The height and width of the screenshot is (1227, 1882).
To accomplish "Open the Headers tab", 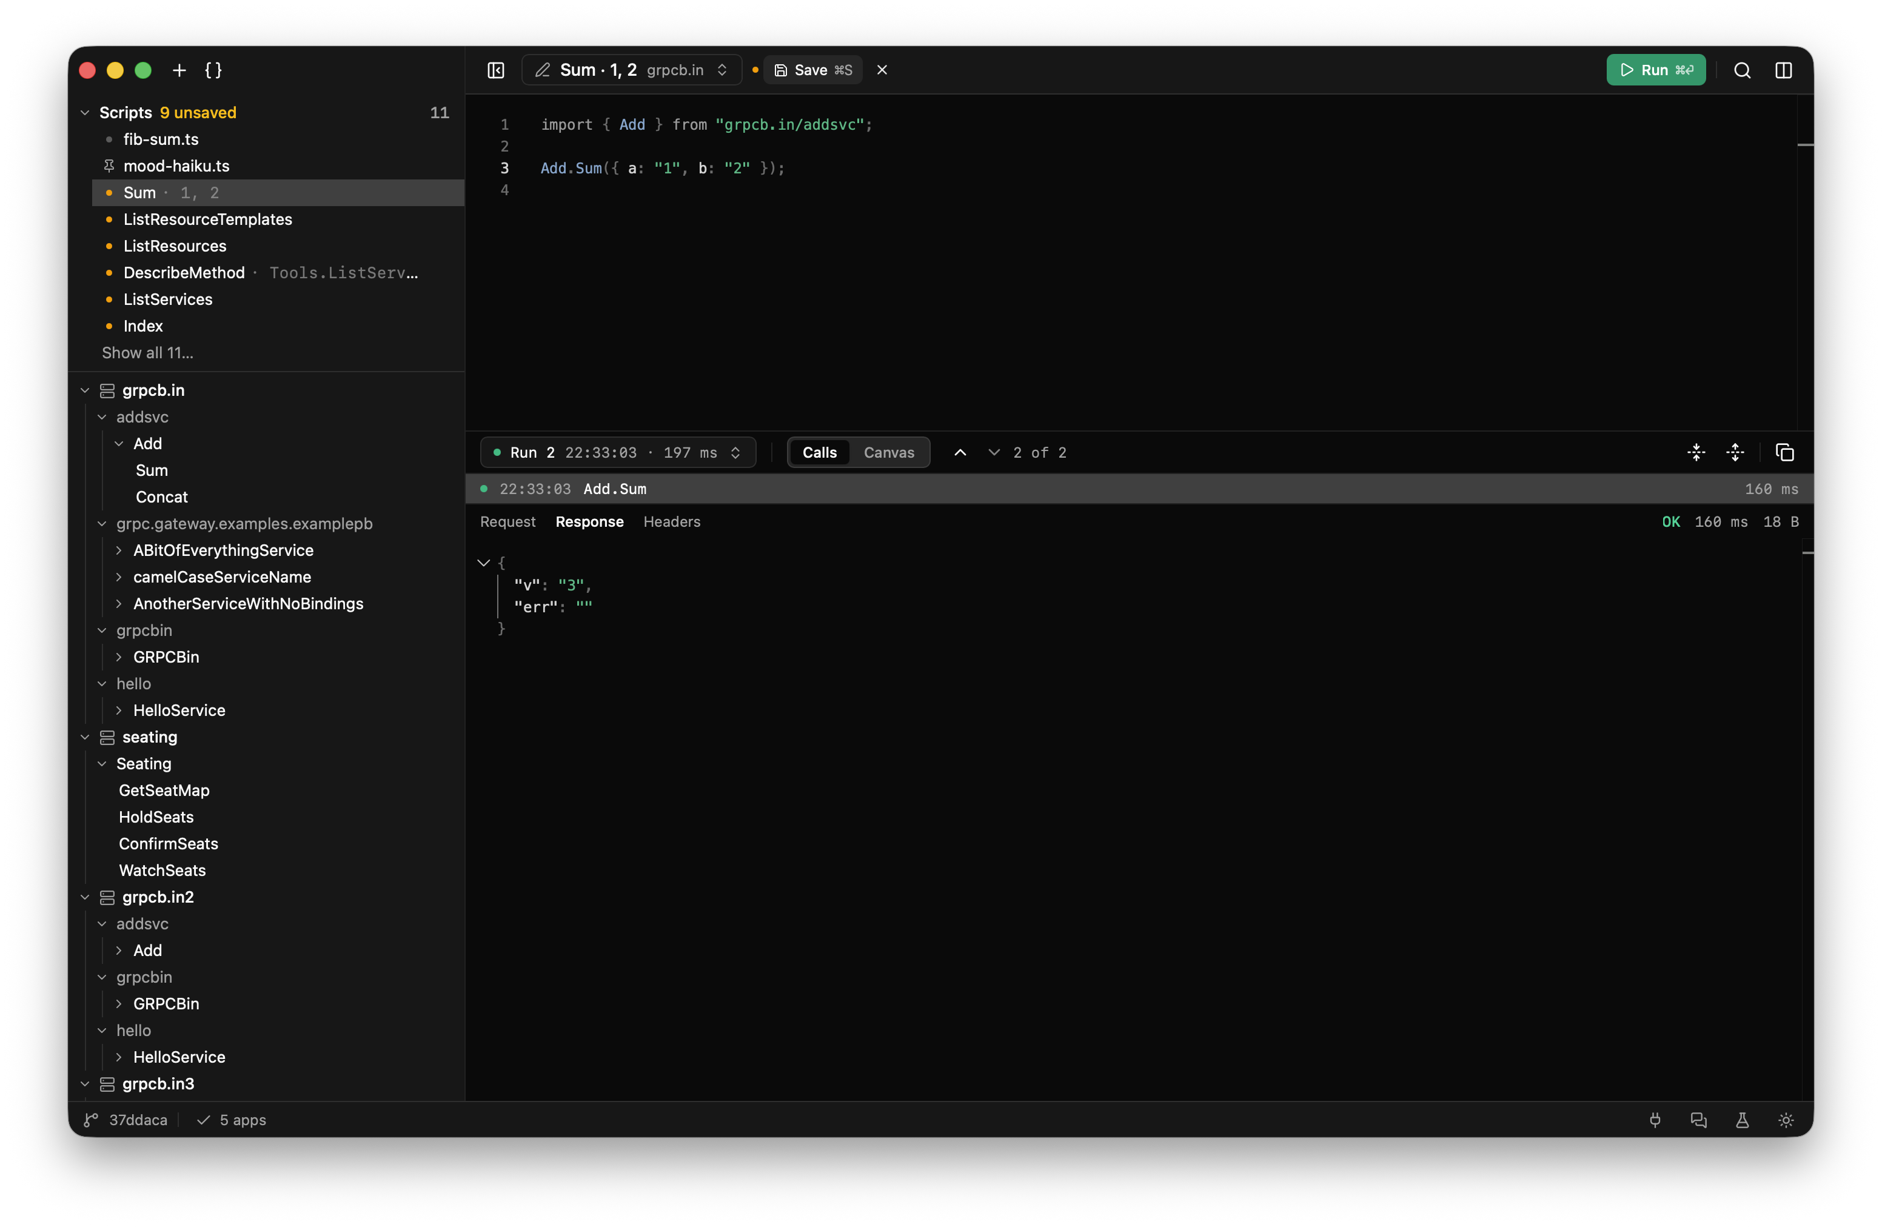I will (x=671, y=522).
